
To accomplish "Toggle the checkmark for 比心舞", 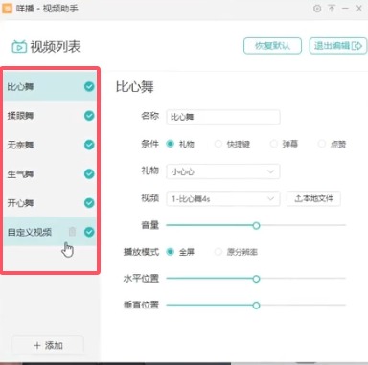I will click(x=89, y=86).
